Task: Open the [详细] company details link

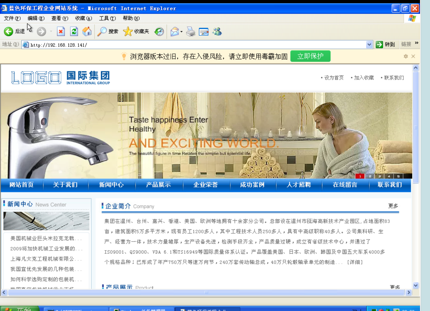Action: pyautogui.click(x=355, y=262)
